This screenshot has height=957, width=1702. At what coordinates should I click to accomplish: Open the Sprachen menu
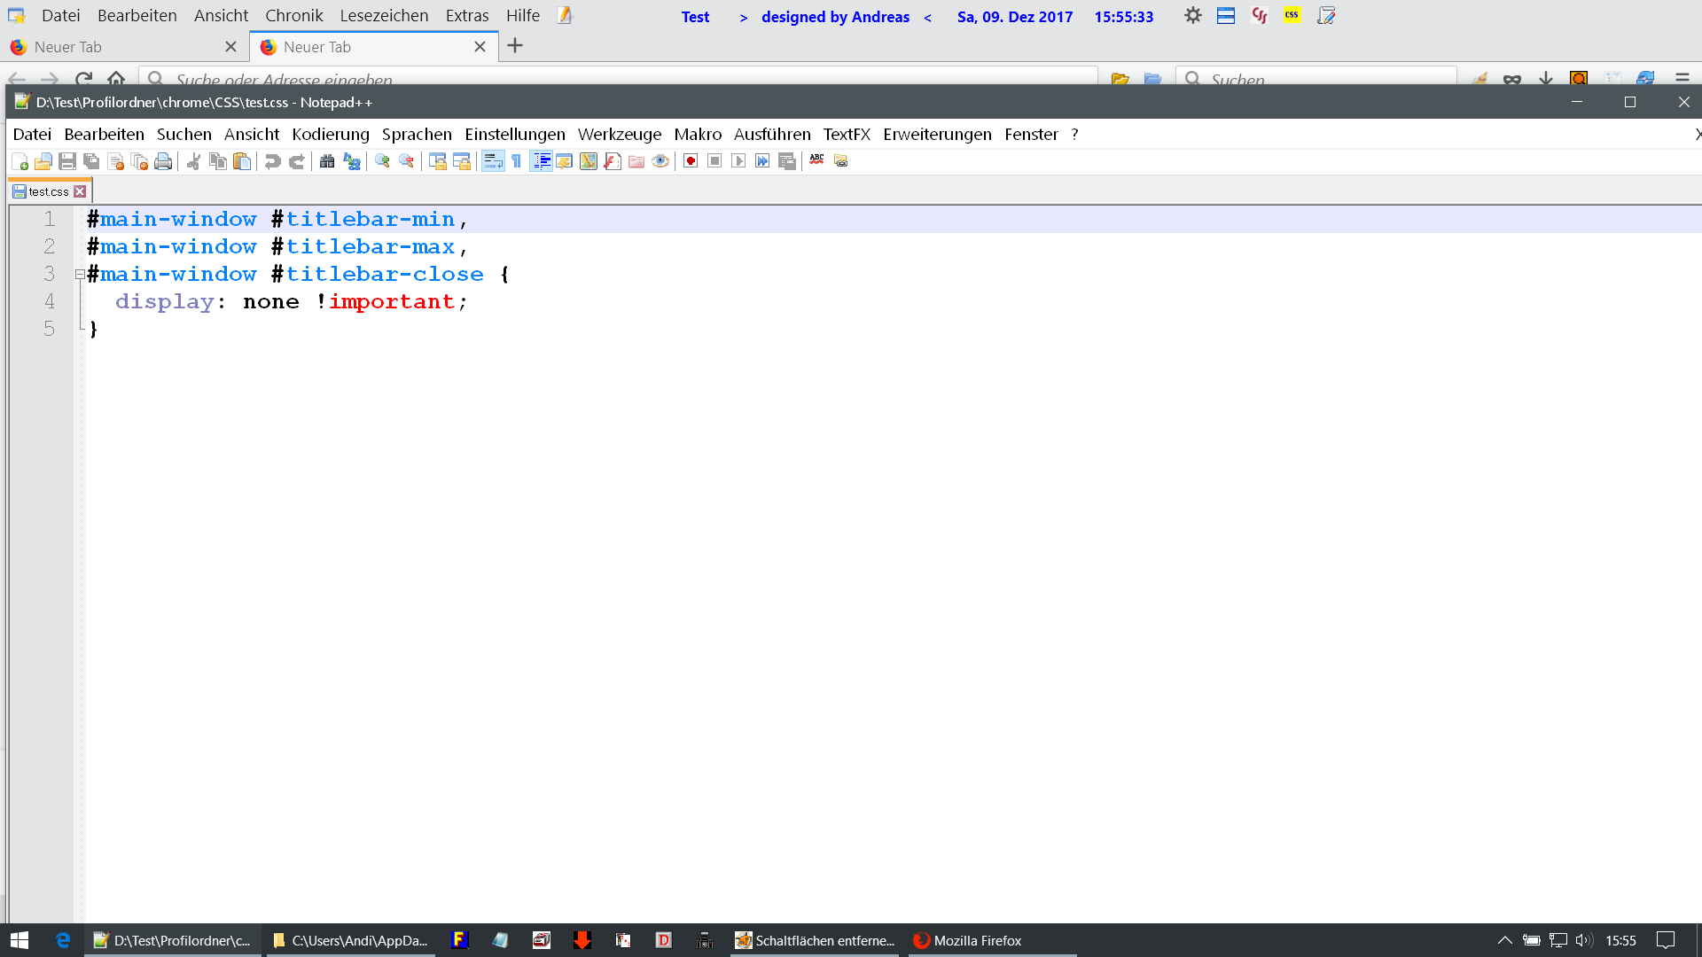coord(417,134)
